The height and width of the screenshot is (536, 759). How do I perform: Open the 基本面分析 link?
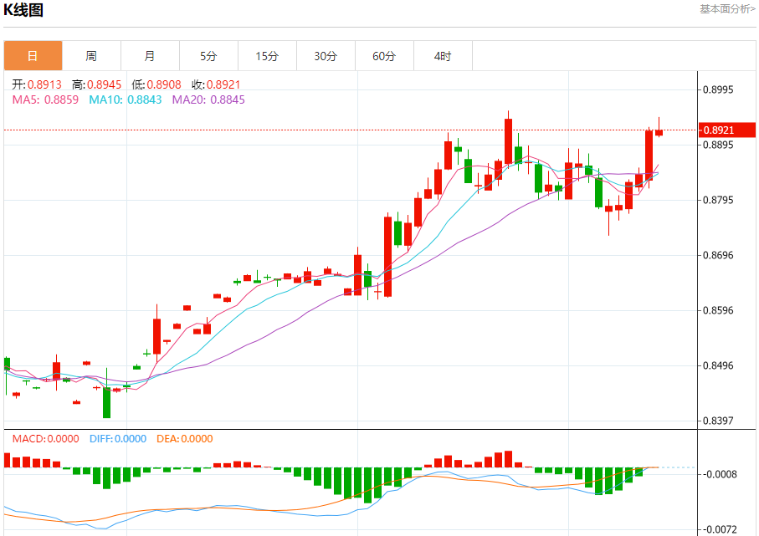(727, 9)
